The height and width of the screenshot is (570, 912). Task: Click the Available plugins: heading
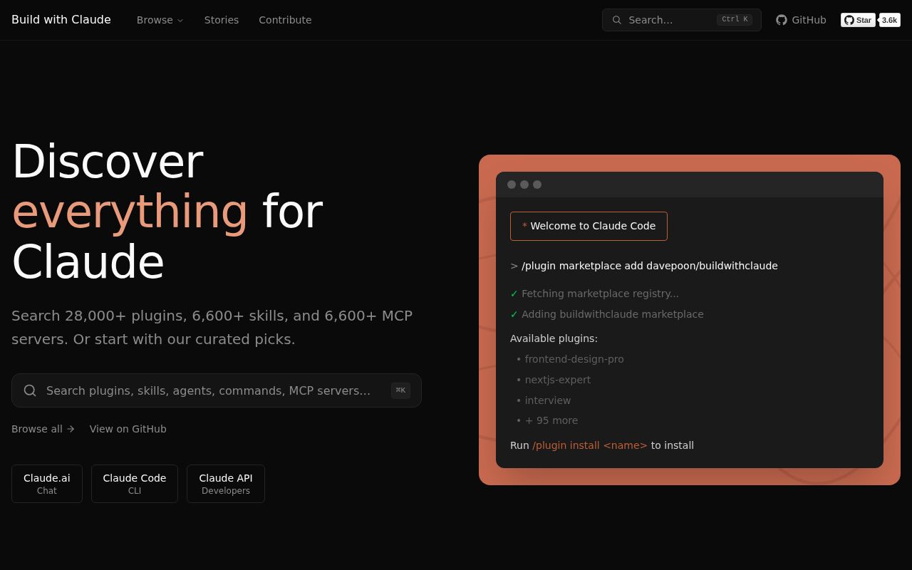(x=554, y=338)
